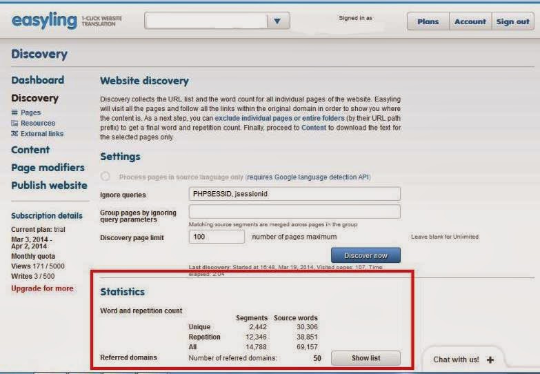Click the External links icon

coord(14,133)
